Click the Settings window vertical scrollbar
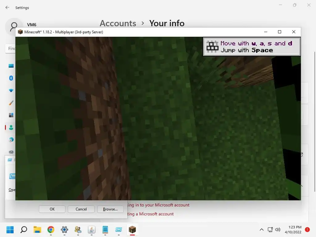The image size is (316, 237). (314, 122)
